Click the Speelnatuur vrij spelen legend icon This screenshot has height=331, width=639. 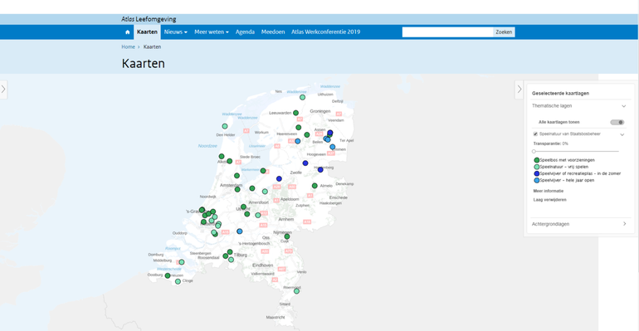pos(537,167)
